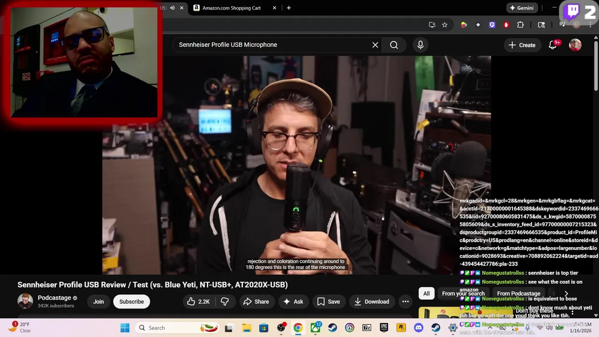Run the YouTube search with magnifier button

(x=394, y=45)
